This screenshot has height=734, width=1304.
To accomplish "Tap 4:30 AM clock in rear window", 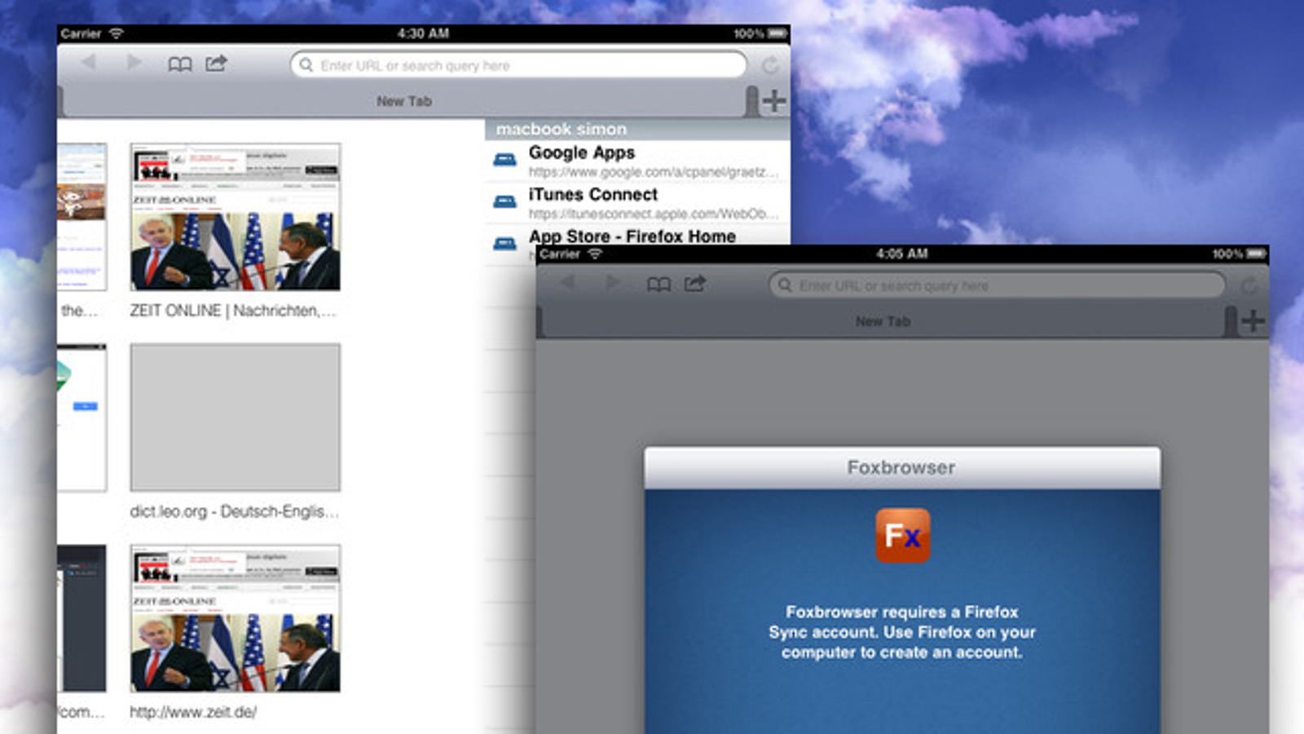I will (x=423, y=33).
